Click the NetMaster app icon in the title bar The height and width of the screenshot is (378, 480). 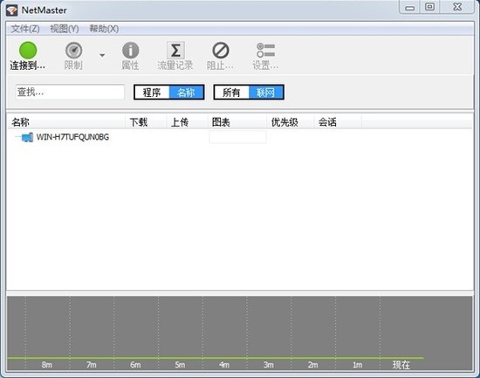click(11, 10)
